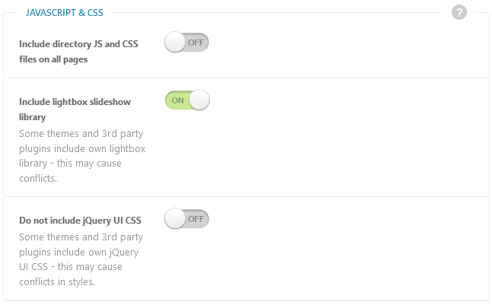The width and height of the screenshot is (492, 305).
Task: Open the question mark help icon
Action: click(x=459, y=13)
